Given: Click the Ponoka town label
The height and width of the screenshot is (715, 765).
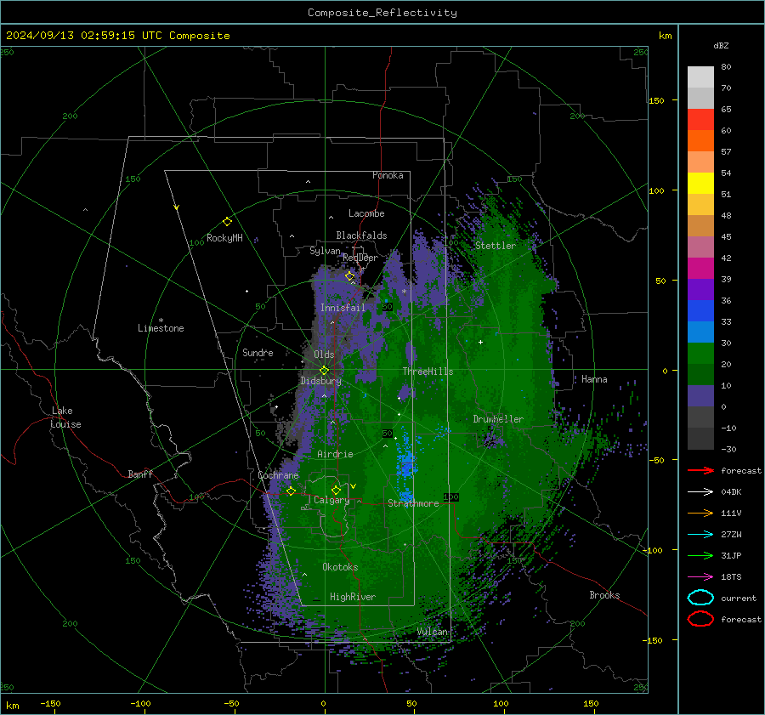Looking at the screenshot, I should [388, 175].
